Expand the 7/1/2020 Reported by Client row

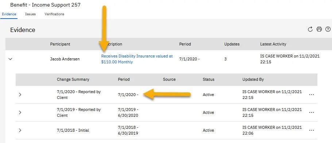[20, 95]
